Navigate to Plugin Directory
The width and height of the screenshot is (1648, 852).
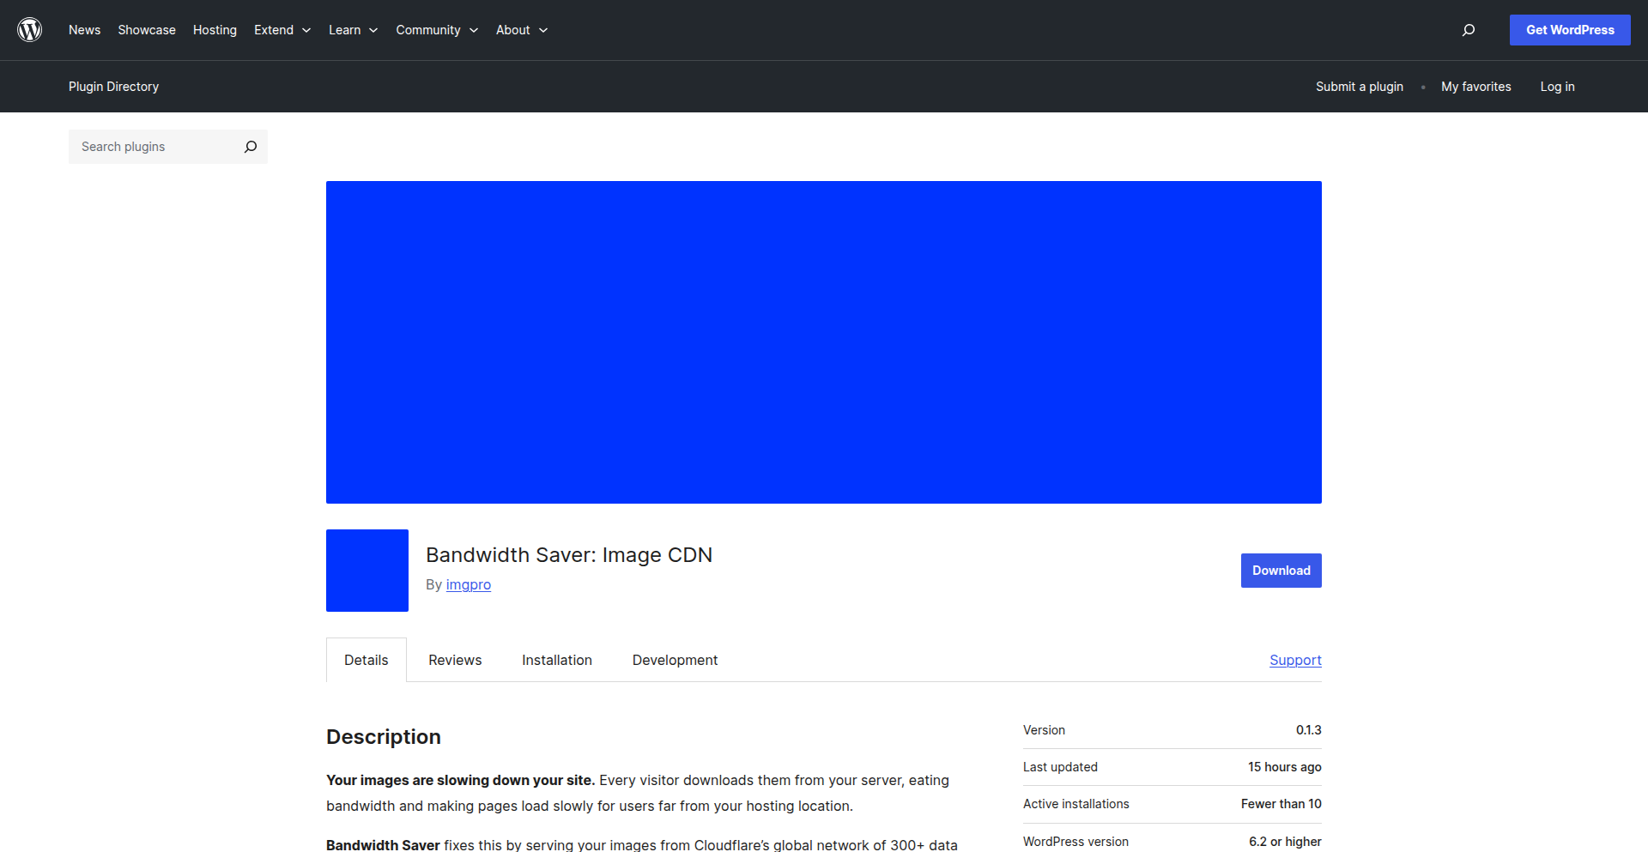point(113,86)
